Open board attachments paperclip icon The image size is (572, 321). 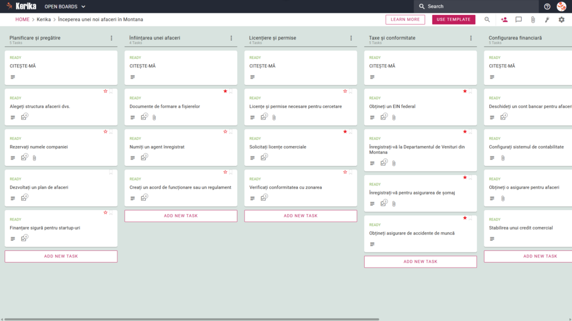[533, 20]
